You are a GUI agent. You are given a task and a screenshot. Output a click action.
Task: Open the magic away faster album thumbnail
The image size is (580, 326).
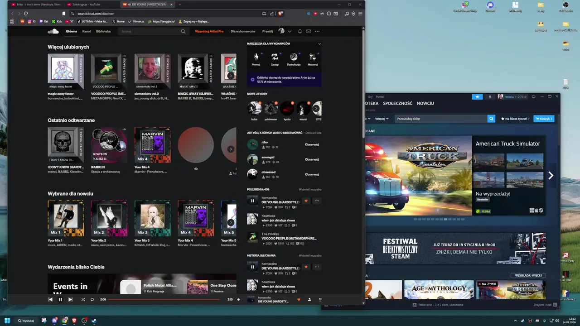66,72
